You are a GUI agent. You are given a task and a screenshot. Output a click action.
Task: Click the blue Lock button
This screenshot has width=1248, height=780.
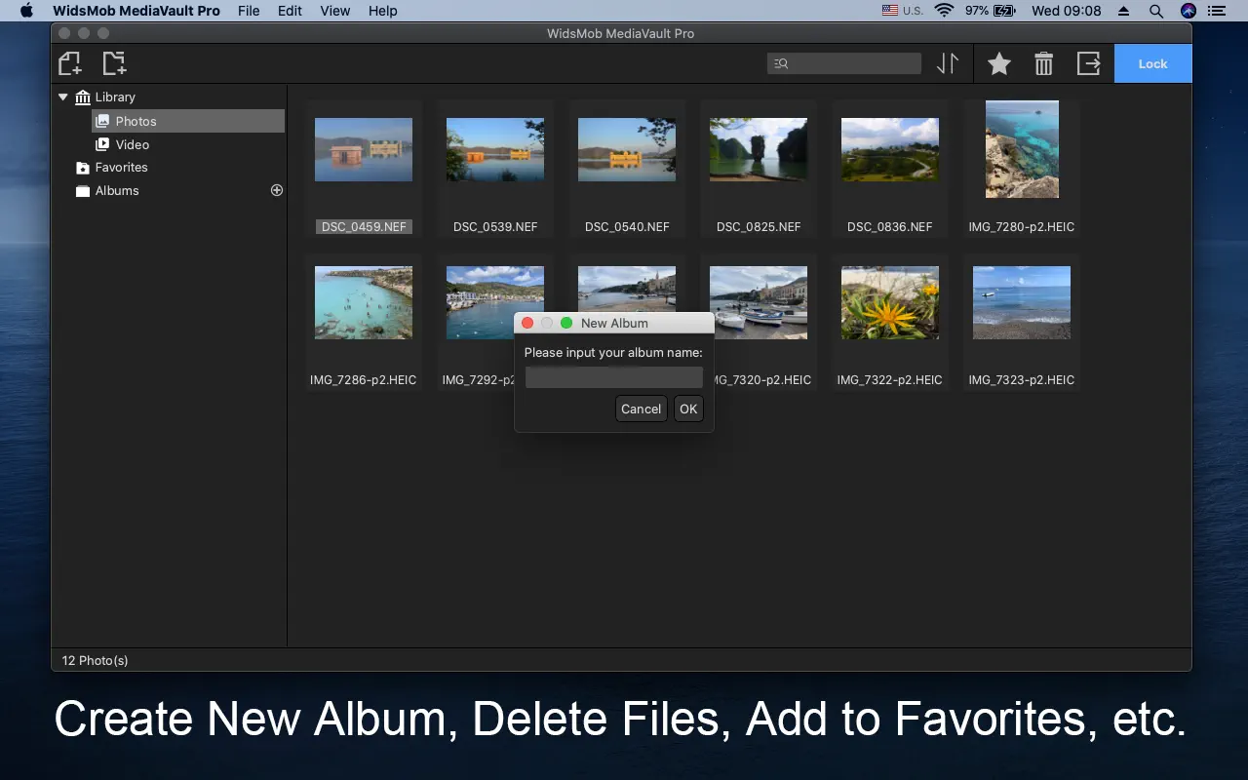pyautogui.click(x=1152, y=63)
